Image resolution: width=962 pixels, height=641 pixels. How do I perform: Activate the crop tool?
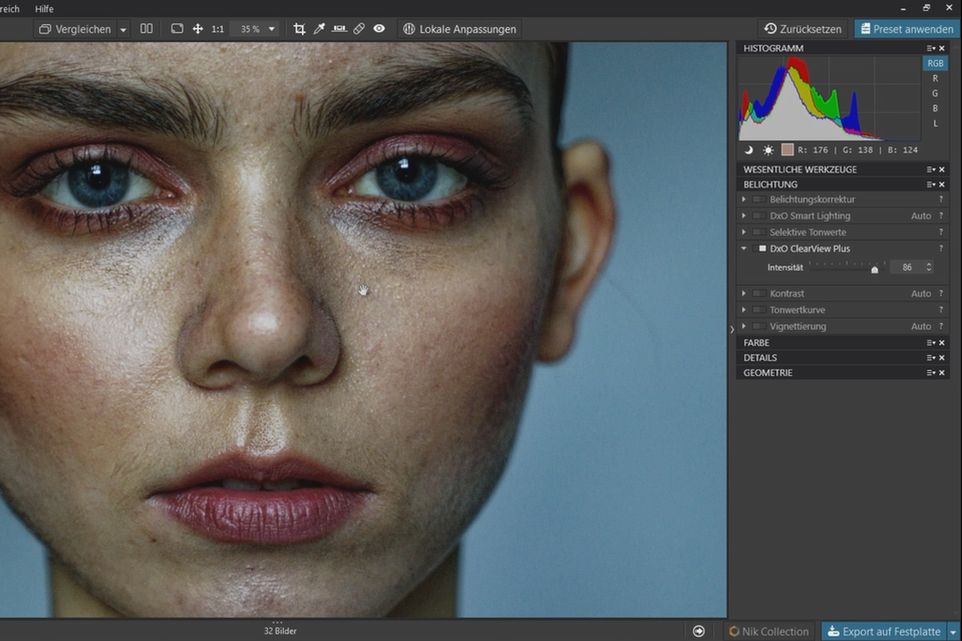click(300, 29)
